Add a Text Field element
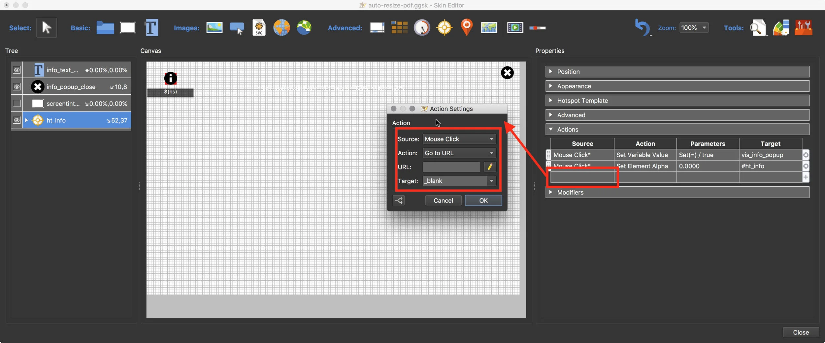 [151, 28]
